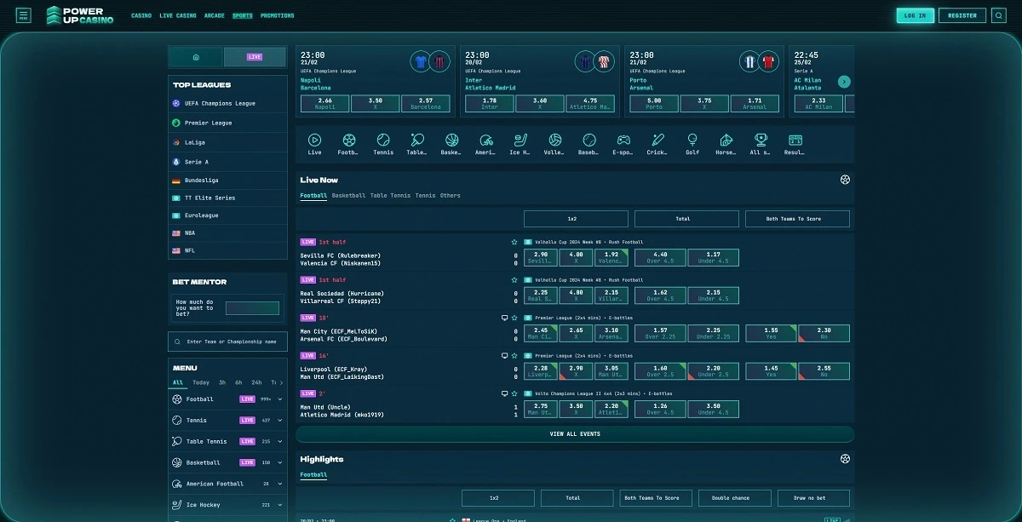1022x522 pixels.
Task: Bet on Arsenal at 1.71 odds
Action: [x=755, y=104]
